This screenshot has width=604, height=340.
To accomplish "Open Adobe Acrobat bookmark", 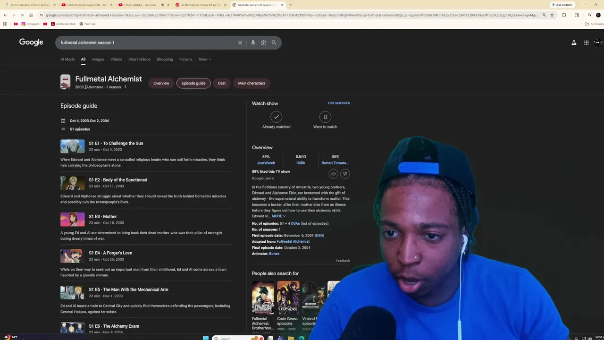I will point(63,24).
